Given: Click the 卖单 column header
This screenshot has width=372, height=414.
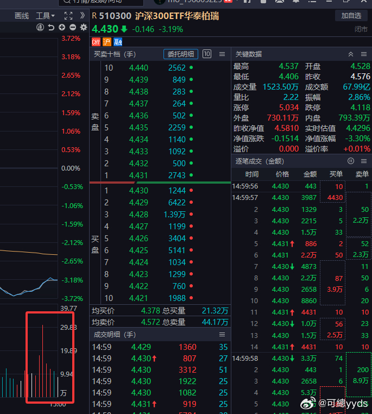Looking at the screenshot, I should click(x=362, y=174).
